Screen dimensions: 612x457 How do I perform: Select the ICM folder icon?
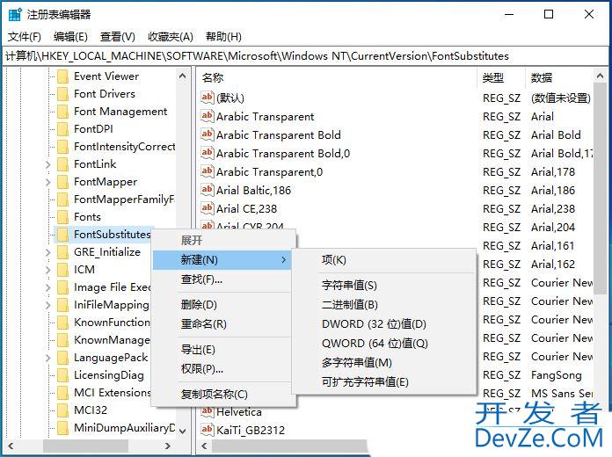pyautogui.click(x=62, y=270)
